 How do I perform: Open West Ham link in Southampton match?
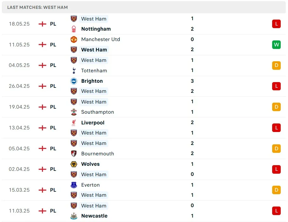pos(93,102)
